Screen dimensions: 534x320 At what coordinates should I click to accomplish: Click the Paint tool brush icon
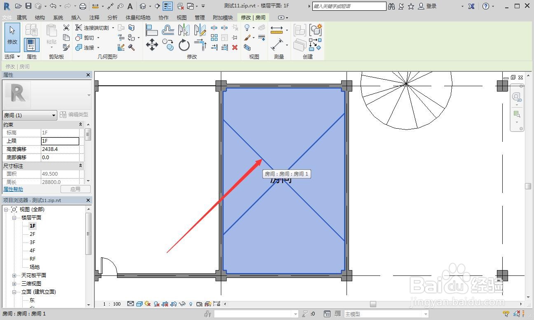click(247, 38)
